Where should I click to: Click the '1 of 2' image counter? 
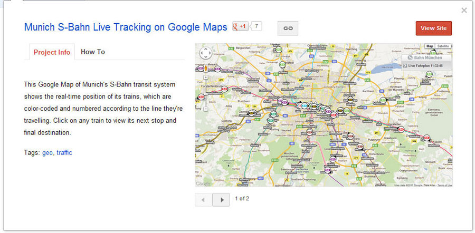click(x=242, y=199)
